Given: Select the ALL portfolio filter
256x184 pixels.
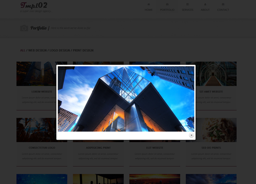Looking at the screenshot, I should 23,50.
